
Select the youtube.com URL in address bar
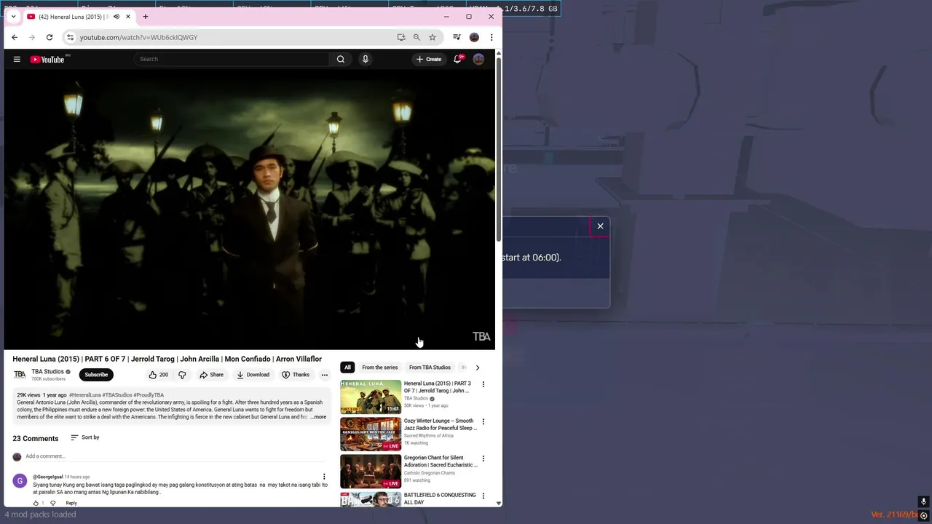[138, 37]
